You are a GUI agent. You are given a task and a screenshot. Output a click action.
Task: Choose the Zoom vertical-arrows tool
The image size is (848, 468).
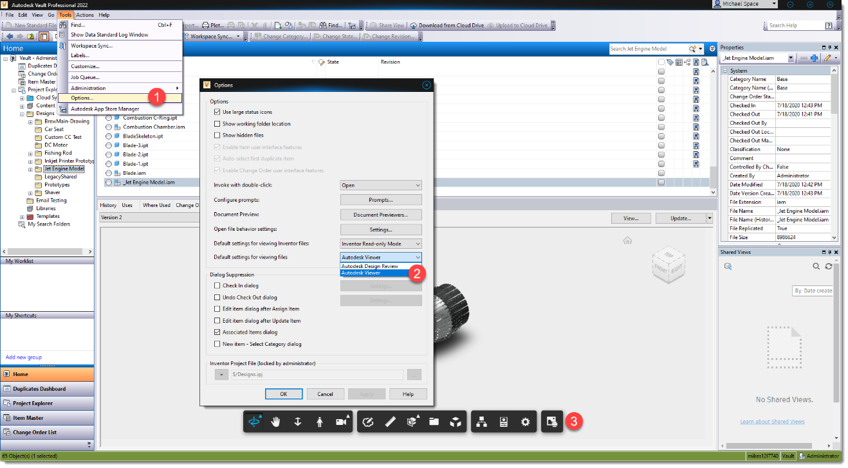297,422
